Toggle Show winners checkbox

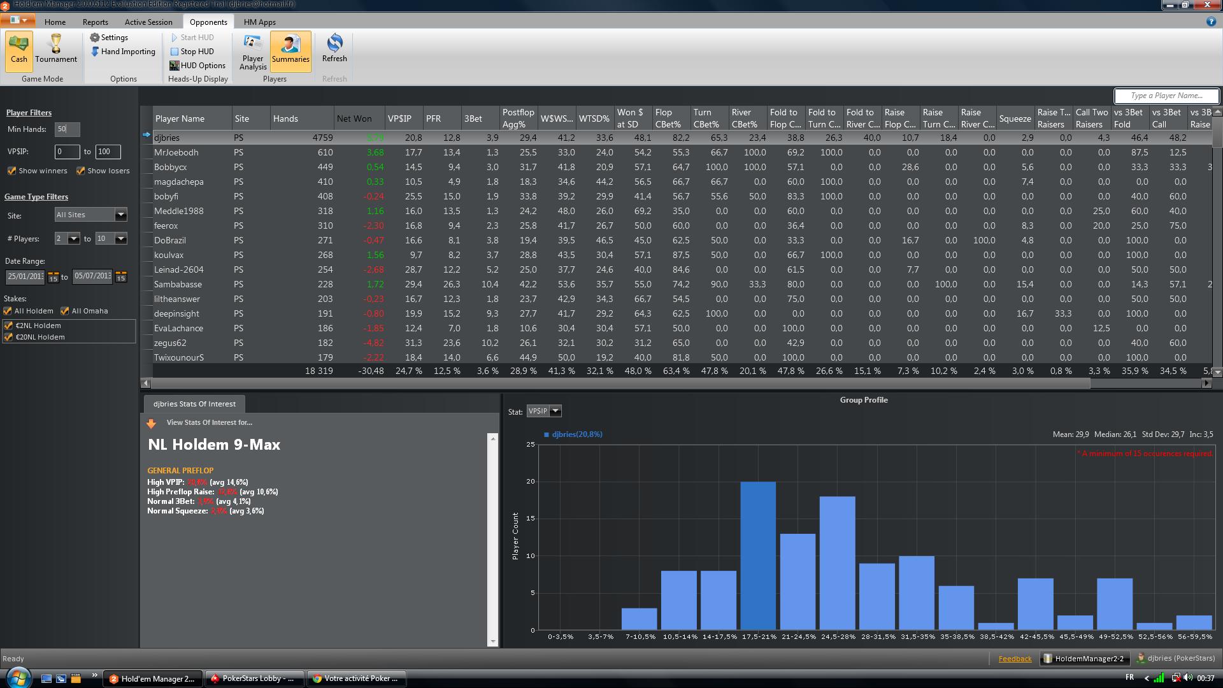pyautogui.click(x=11, y=171)
